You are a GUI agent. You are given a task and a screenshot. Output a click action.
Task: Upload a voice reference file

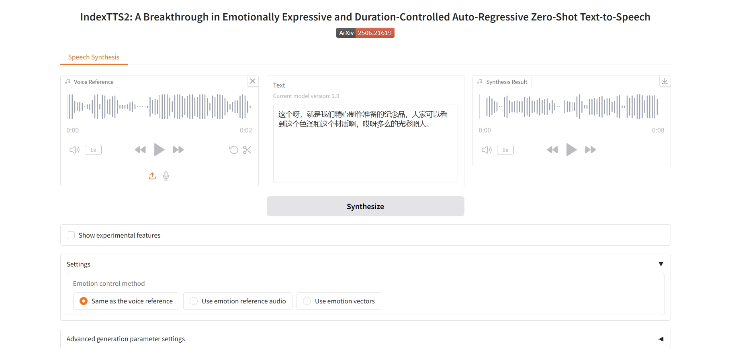point(152,176)
